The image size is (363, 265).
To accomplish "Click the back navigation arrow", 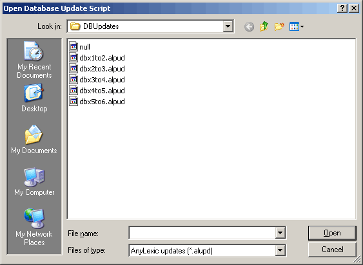I will [x=249, y=27].
